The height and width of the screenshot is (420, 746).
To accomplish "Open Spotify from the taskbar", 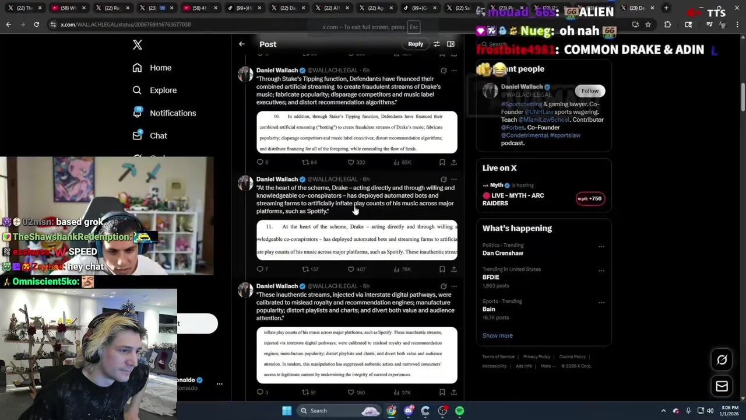I will click(x=460, y=411).
